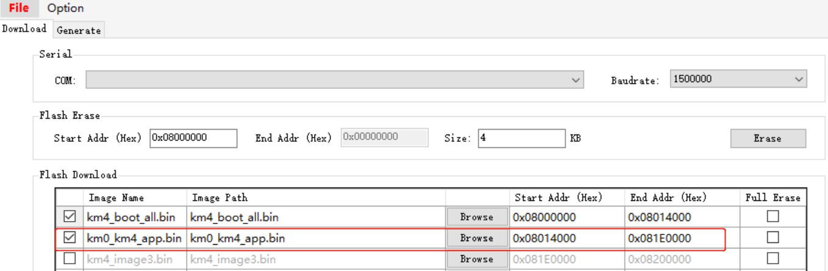Click the Size input field
This screenshot has width=828, height=271.
point(521,138)
